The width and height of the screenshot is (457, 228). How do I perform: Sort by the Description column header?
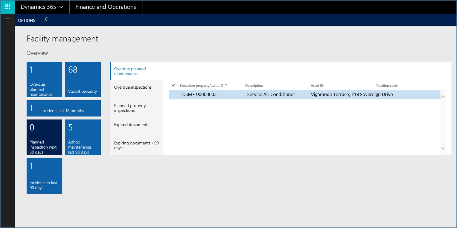coord(254,86)
